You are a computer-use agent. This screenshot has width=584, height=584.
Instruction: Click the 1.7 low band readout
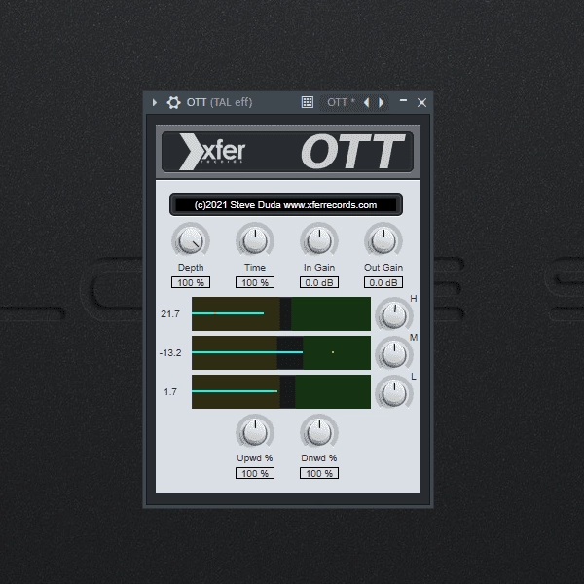(x=170, y=392)
